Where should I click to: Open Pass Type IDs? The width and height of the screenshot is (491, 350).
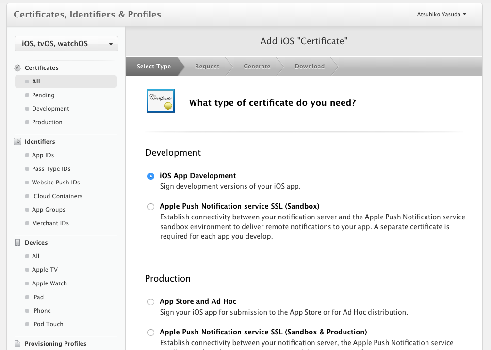coord(51,169)
